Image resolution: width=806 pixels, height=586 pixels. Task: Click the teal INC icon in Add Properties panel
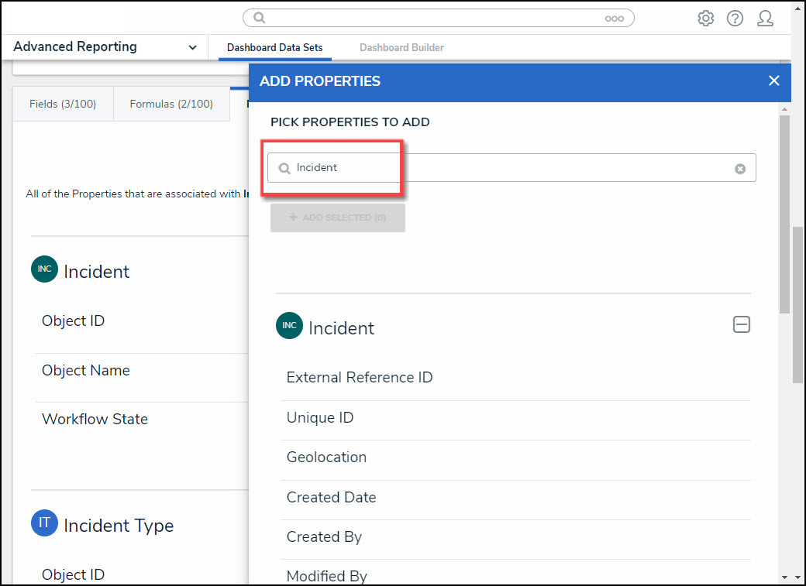[x=288, y=326]
